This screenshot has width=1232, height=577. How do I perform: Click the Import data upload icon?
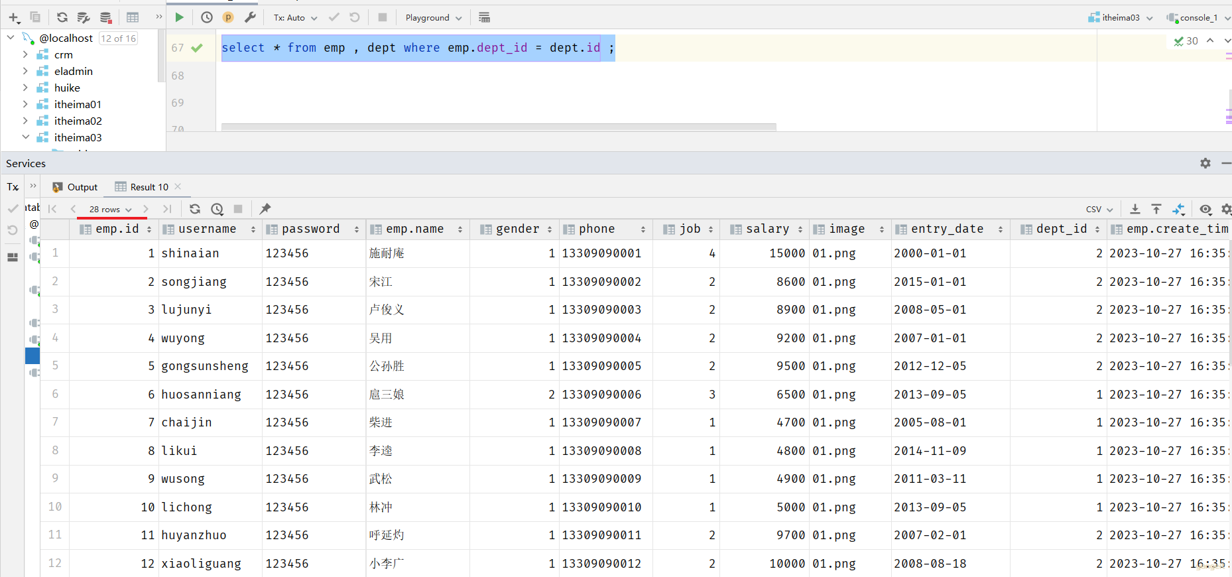click(x=1156, y=209)
